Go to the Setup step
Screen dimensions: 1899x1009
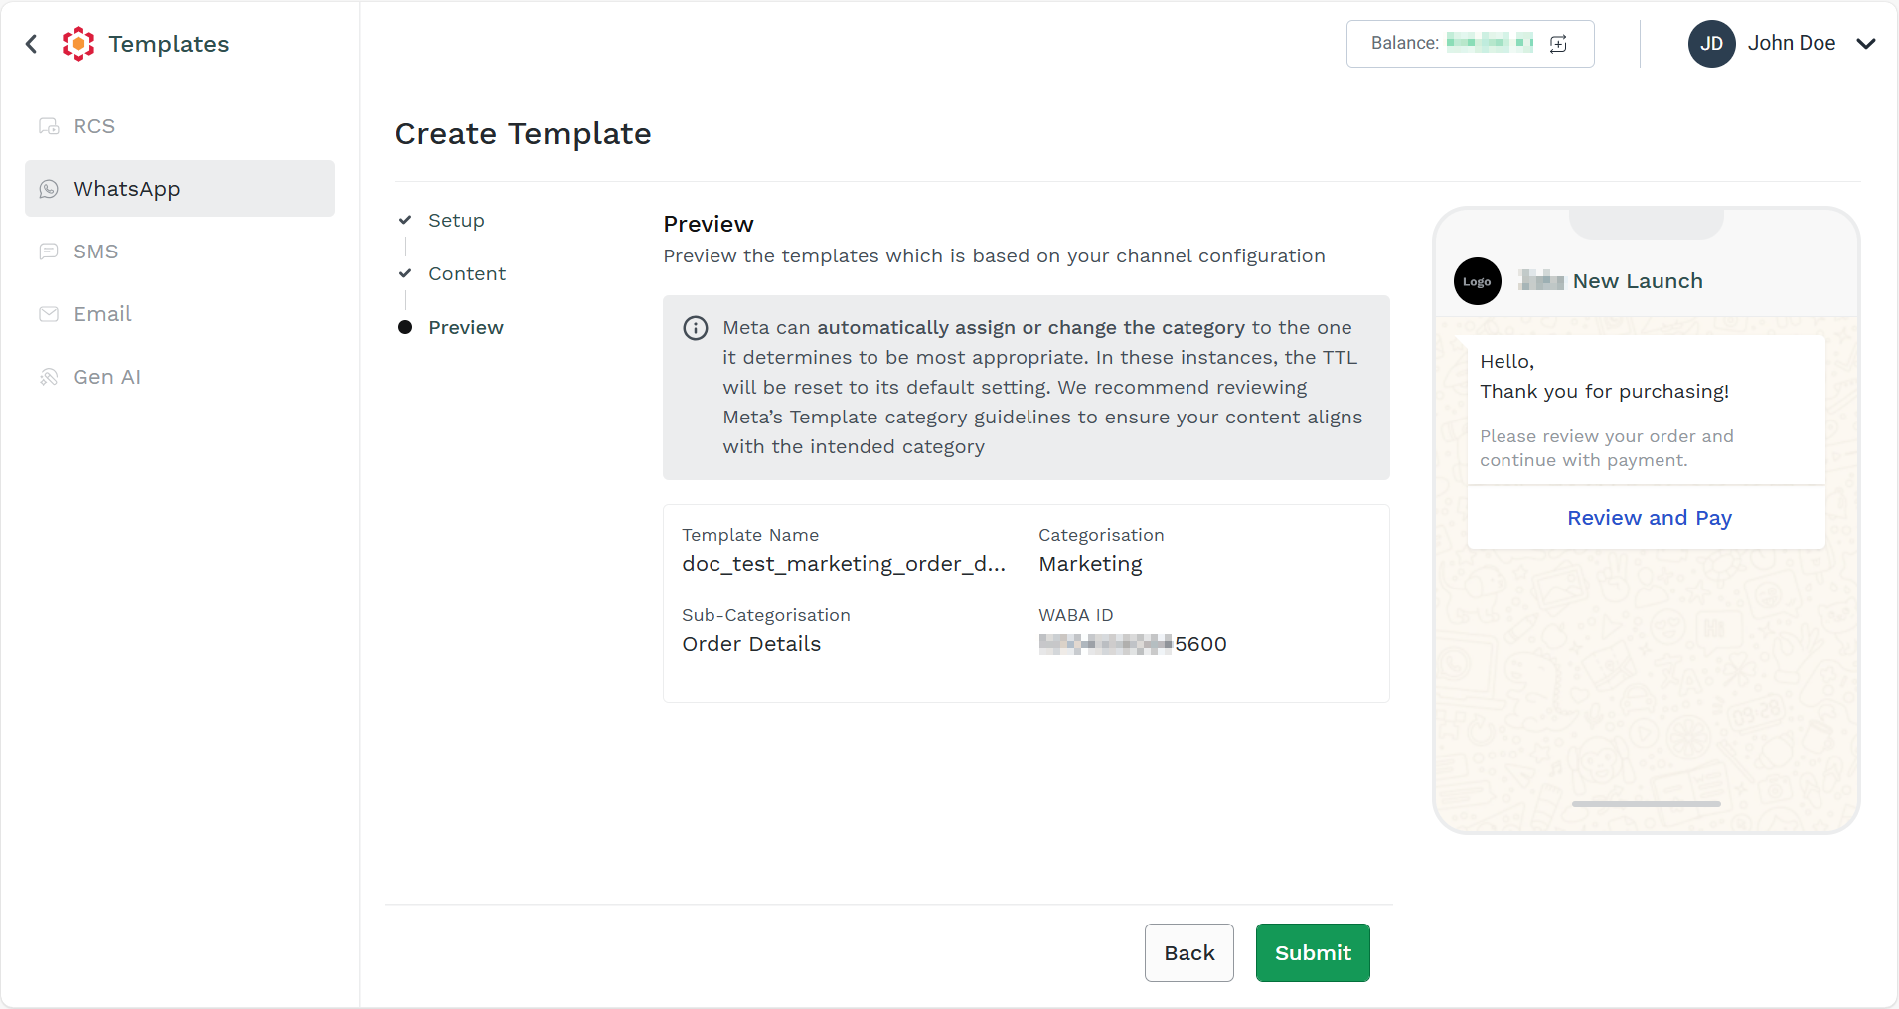click(456, 221)
